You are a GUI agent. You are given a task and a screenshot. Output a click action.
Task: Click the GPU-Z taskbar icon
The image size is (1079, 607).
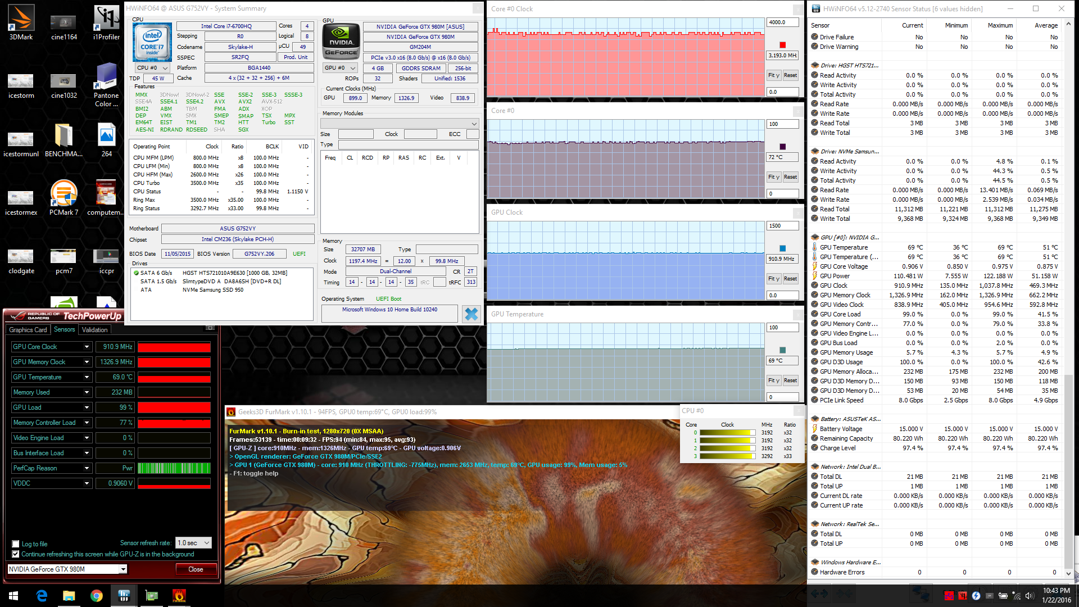coord(151,596)
